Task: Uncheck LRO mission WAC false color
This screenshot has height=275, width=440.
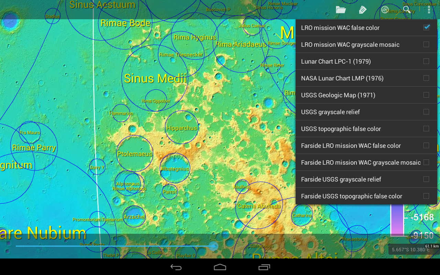Action: point(427,27)
